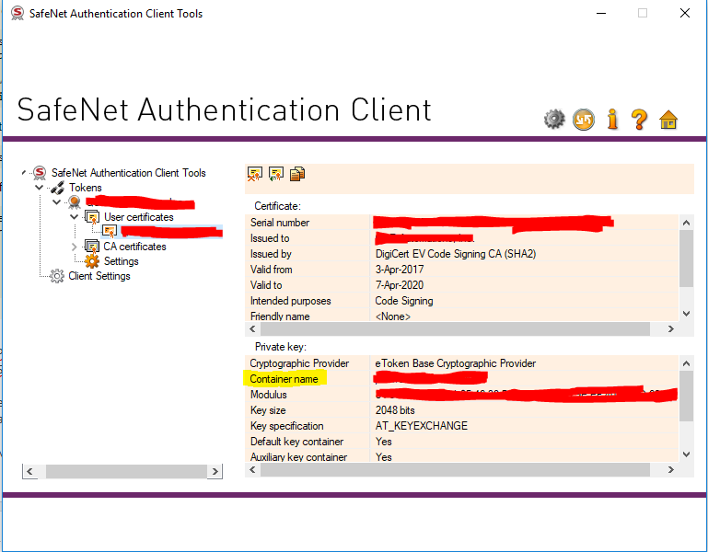Click the orange Settings gear icon

pyautogui.click(x=92, y=261)
